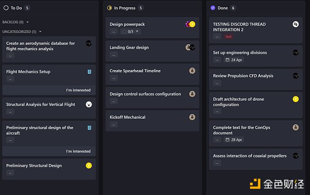
Task: Click I'm interested under Preliminary structural design
Action: pyautogui.click(x=79, y=151)
